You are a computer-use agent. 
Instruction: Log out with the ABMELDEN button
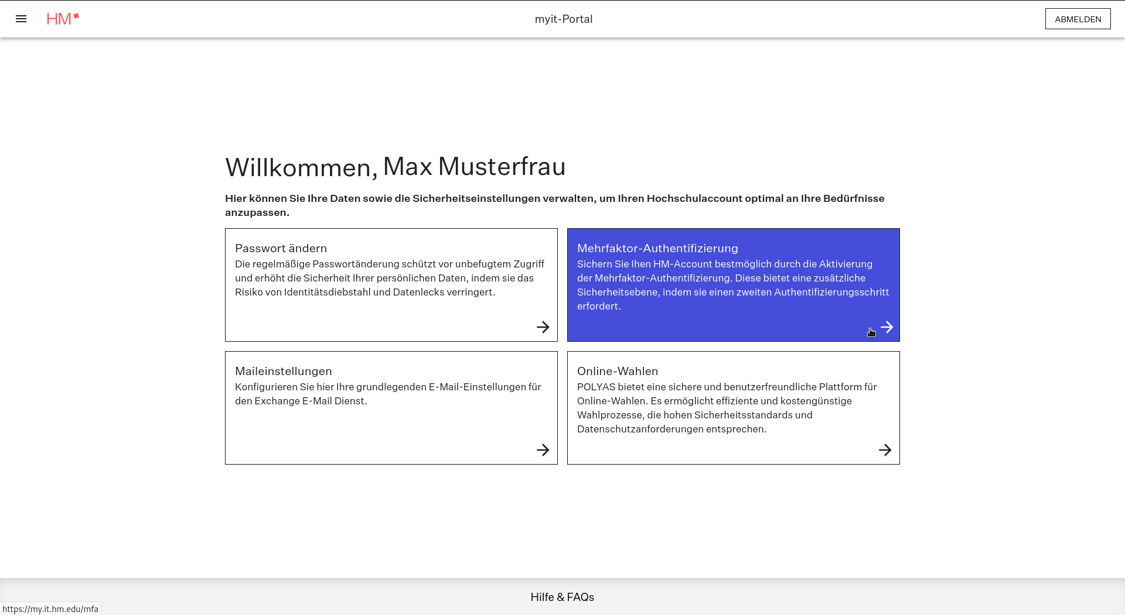click(x=1078, y=19)
